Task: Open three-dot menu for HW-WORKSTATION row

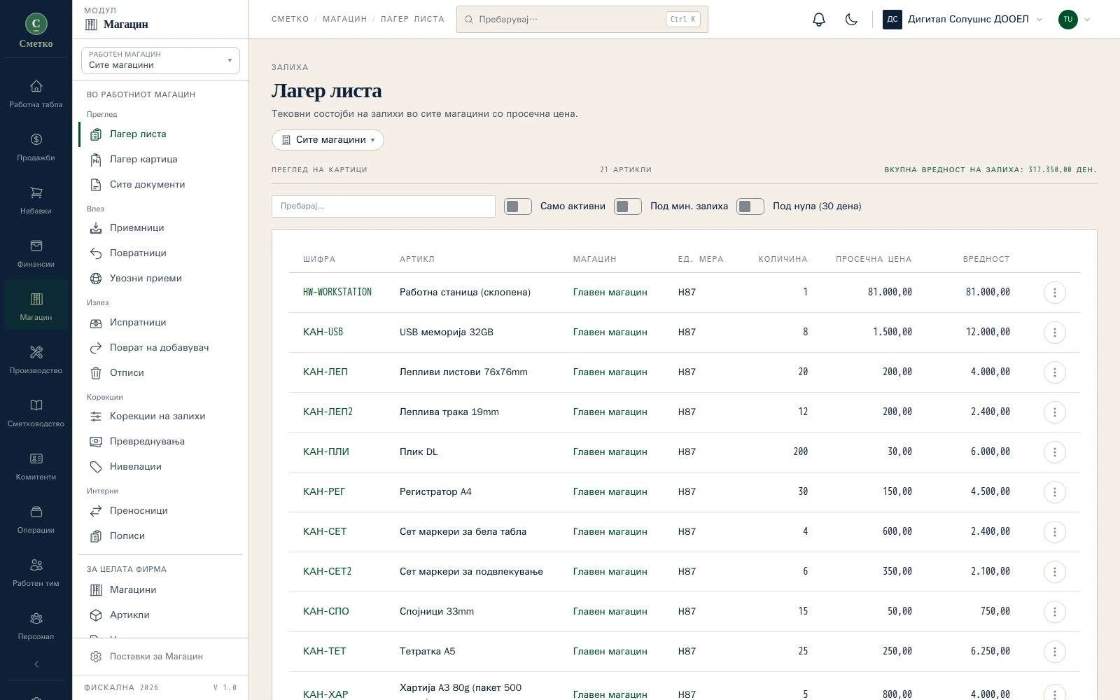Action: point(1054,293)
